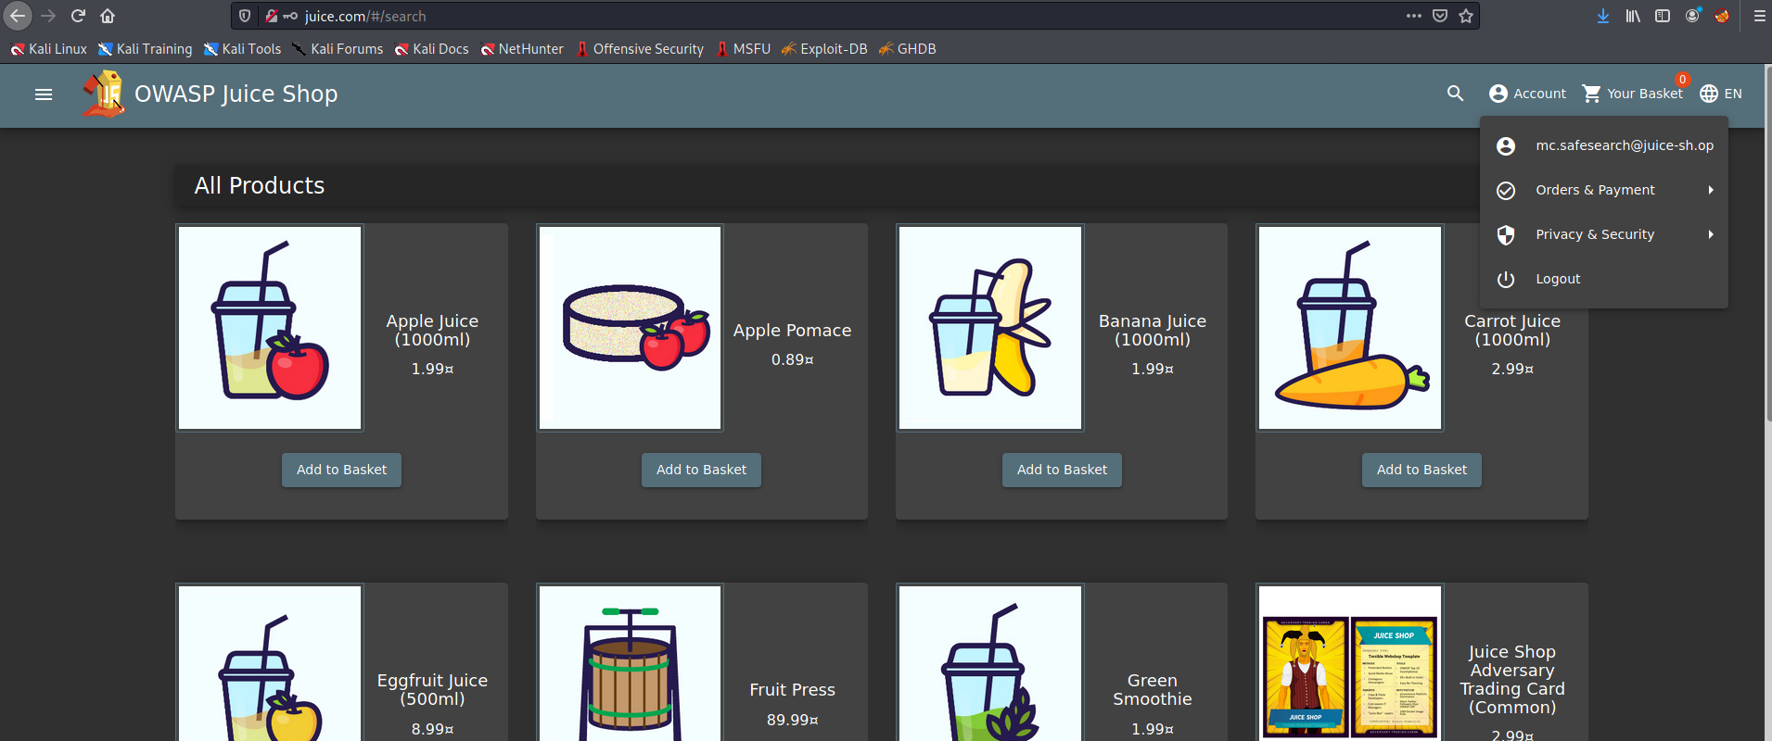The width and height of the screenshot is (1772, 741).
Task: Click the Green Smoothie product name
Action: tap(1153, 690)
